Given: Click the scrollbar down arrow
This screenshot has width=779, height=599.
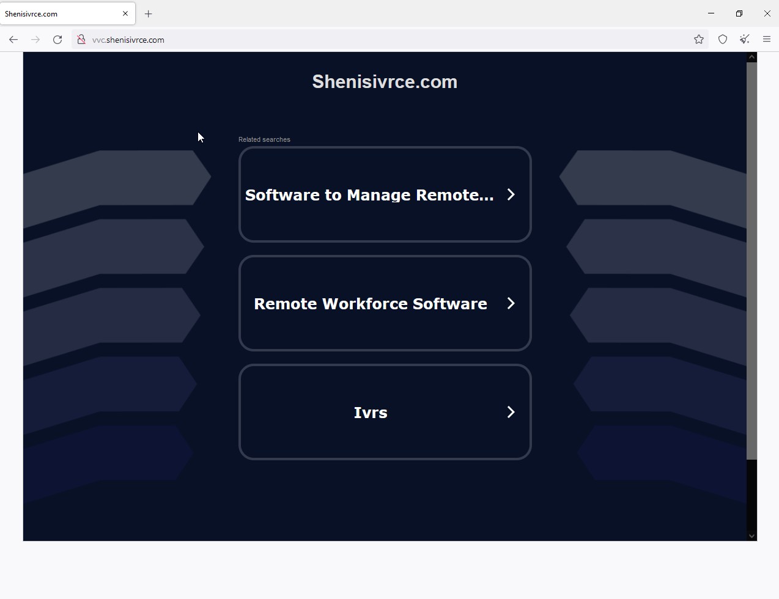Looking at the screenshot, I should click(751, 536).
